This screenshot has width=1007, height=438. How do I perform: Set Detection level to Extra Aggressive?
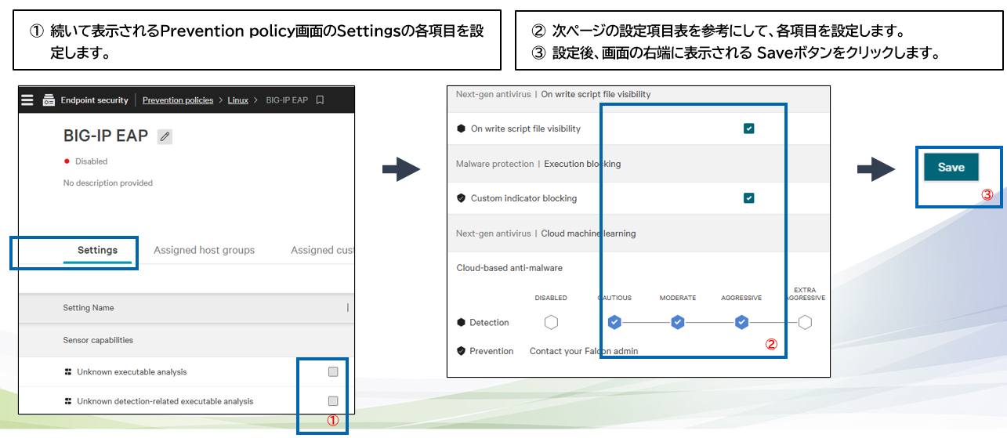[x=805, y=322]
